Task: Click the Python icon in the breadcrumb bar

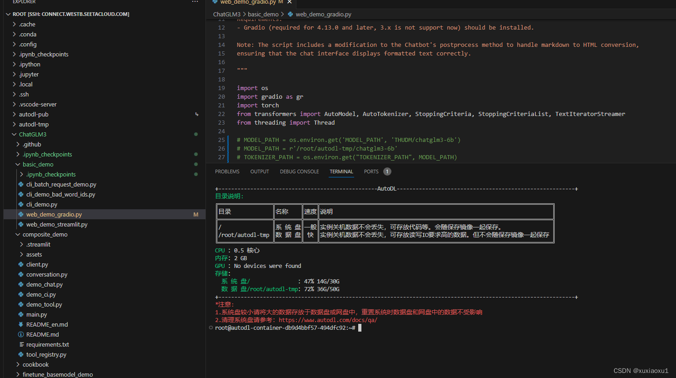Action: [291, 14]
